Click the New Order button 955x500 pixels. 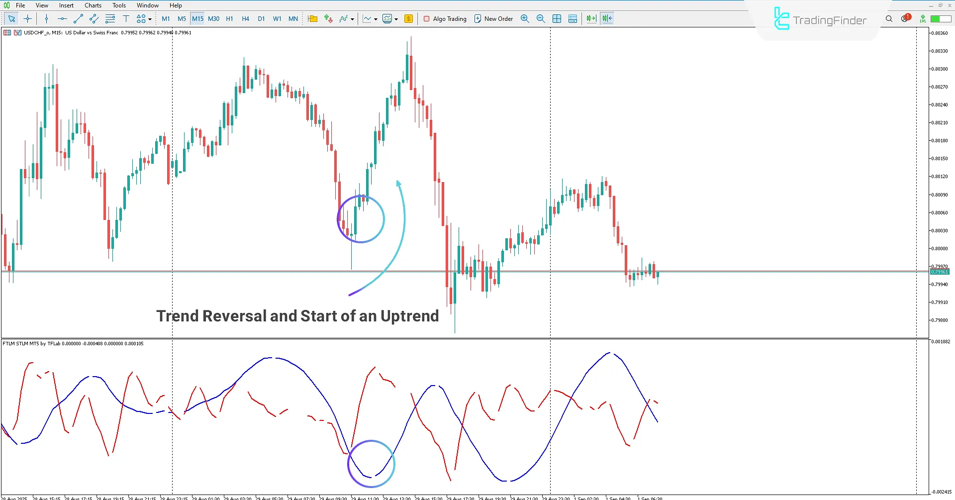(493, 19)
